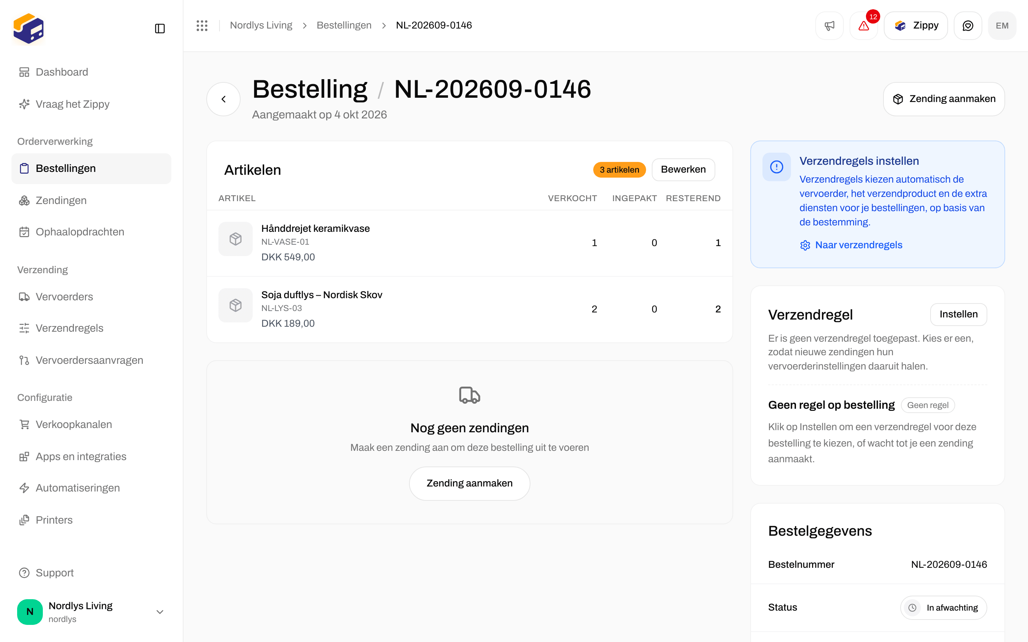The width and height of the screenshot is (1028, 642).
Task: Click the Hånddrejet keramikvase item name
Action: click(x=315, y=228)
